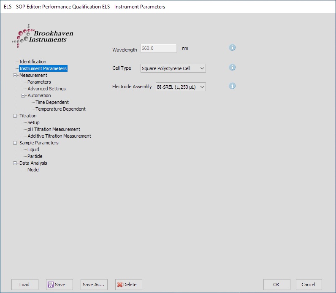Collapse the Titration tree node
The height and width of the screenshot is (293, 336).
point(15,116)
